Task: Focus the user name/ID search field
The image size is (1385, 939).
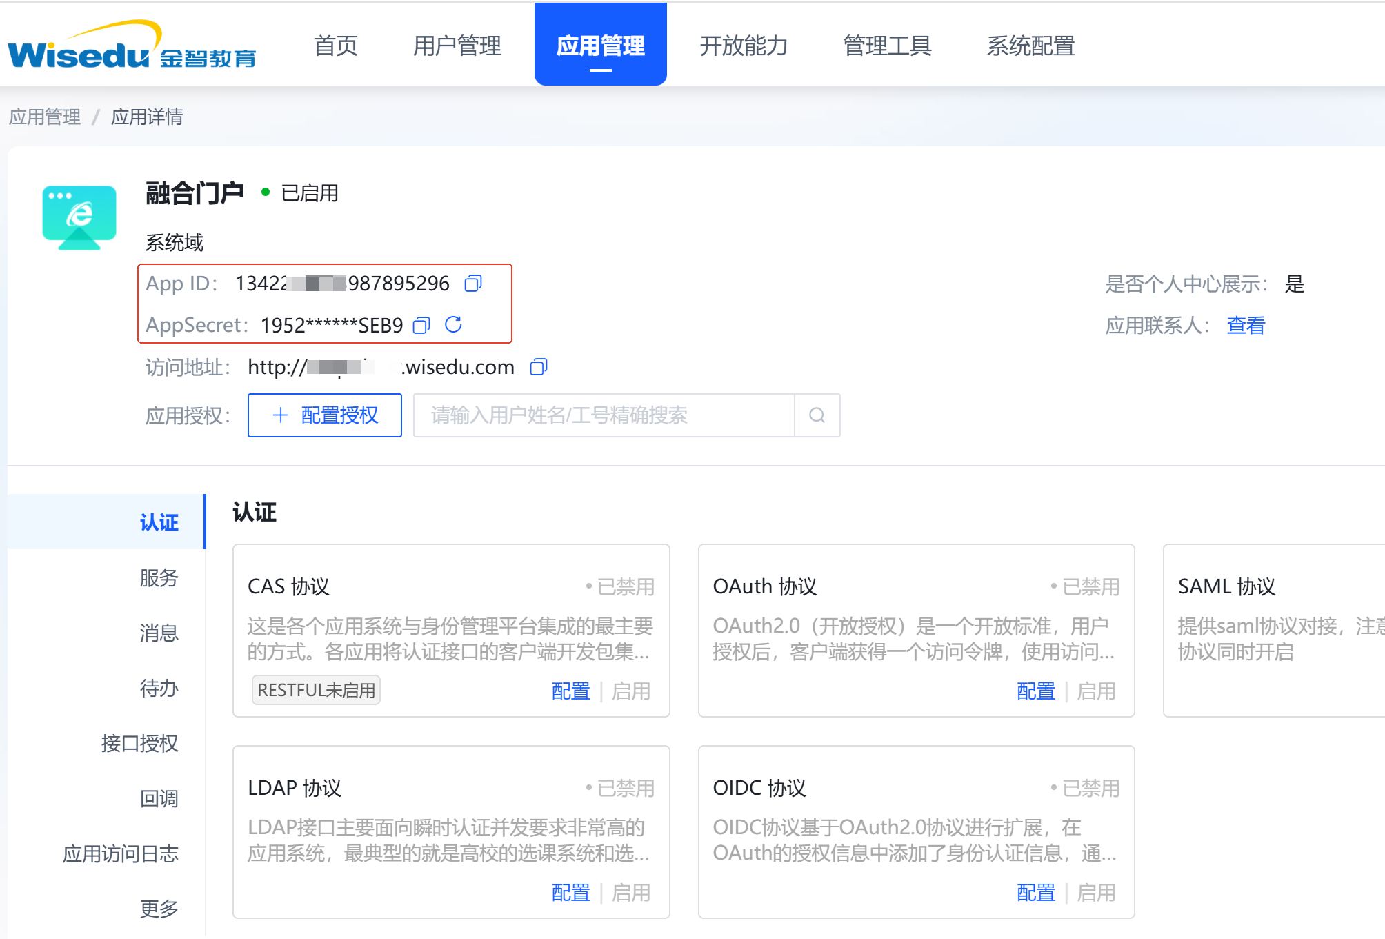Action: 604,415
